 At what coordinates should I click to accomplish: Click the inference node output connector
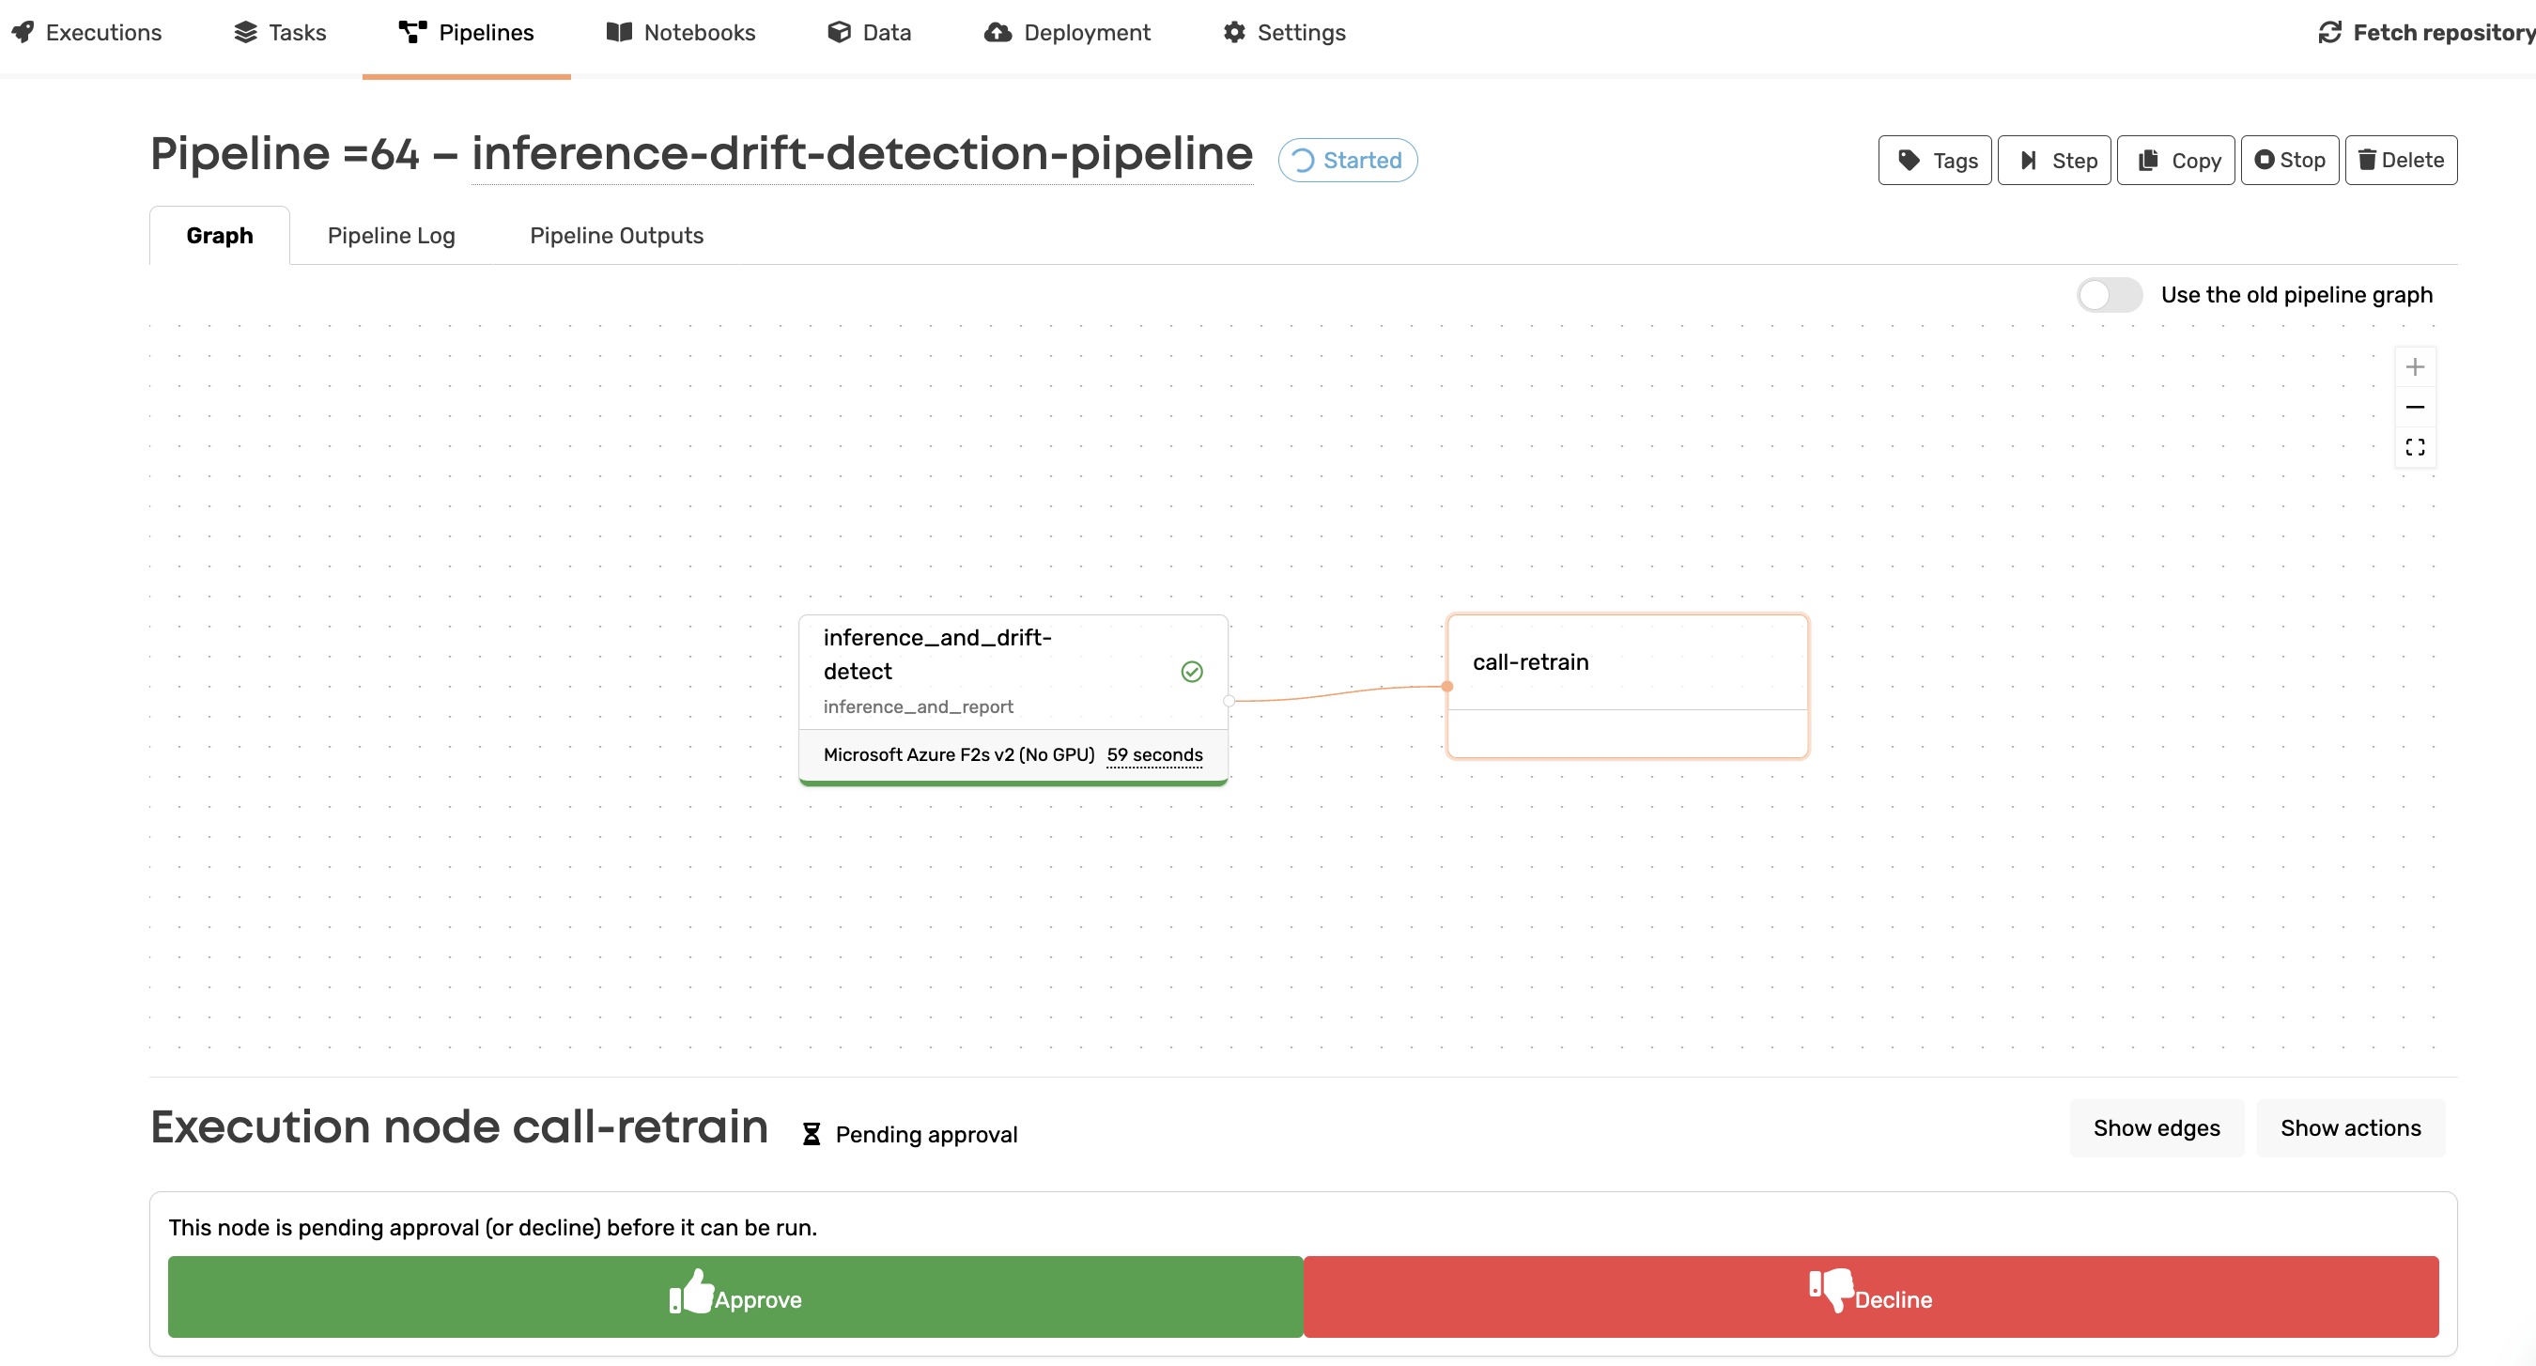pyautogui.click(x=1229, y=700)
